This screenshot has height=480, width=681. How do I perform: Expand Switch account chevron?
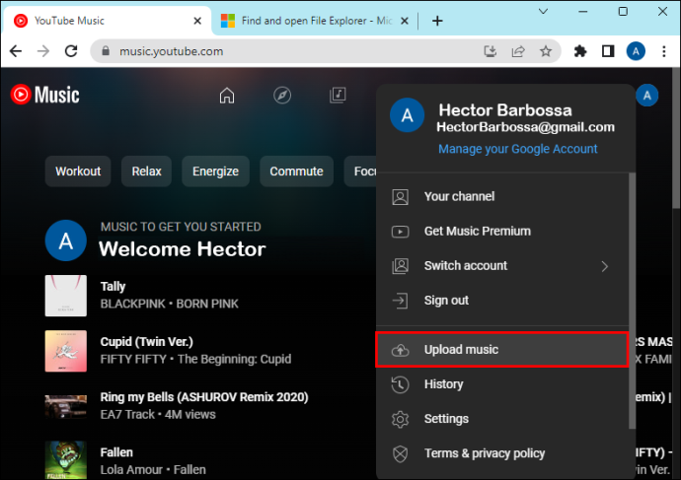pos(605,266)
